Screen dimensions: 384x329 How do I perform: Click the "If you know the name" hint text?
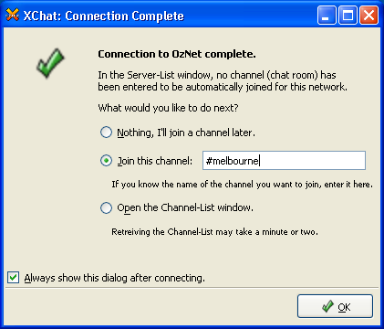click(242, 185)
